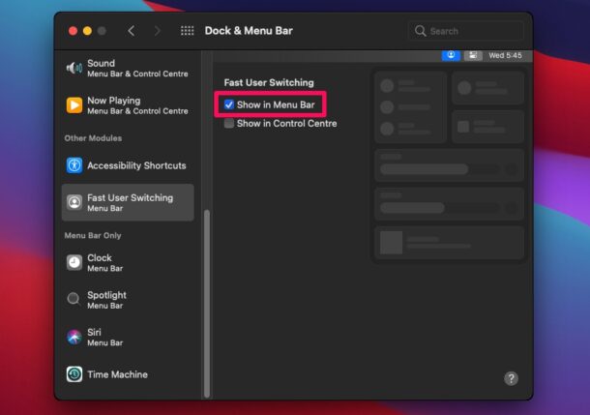This screenshot has height=415, width=590.
Task: Click the Spotlight magnifier icon in sidebar
Action: coord(74,300)
